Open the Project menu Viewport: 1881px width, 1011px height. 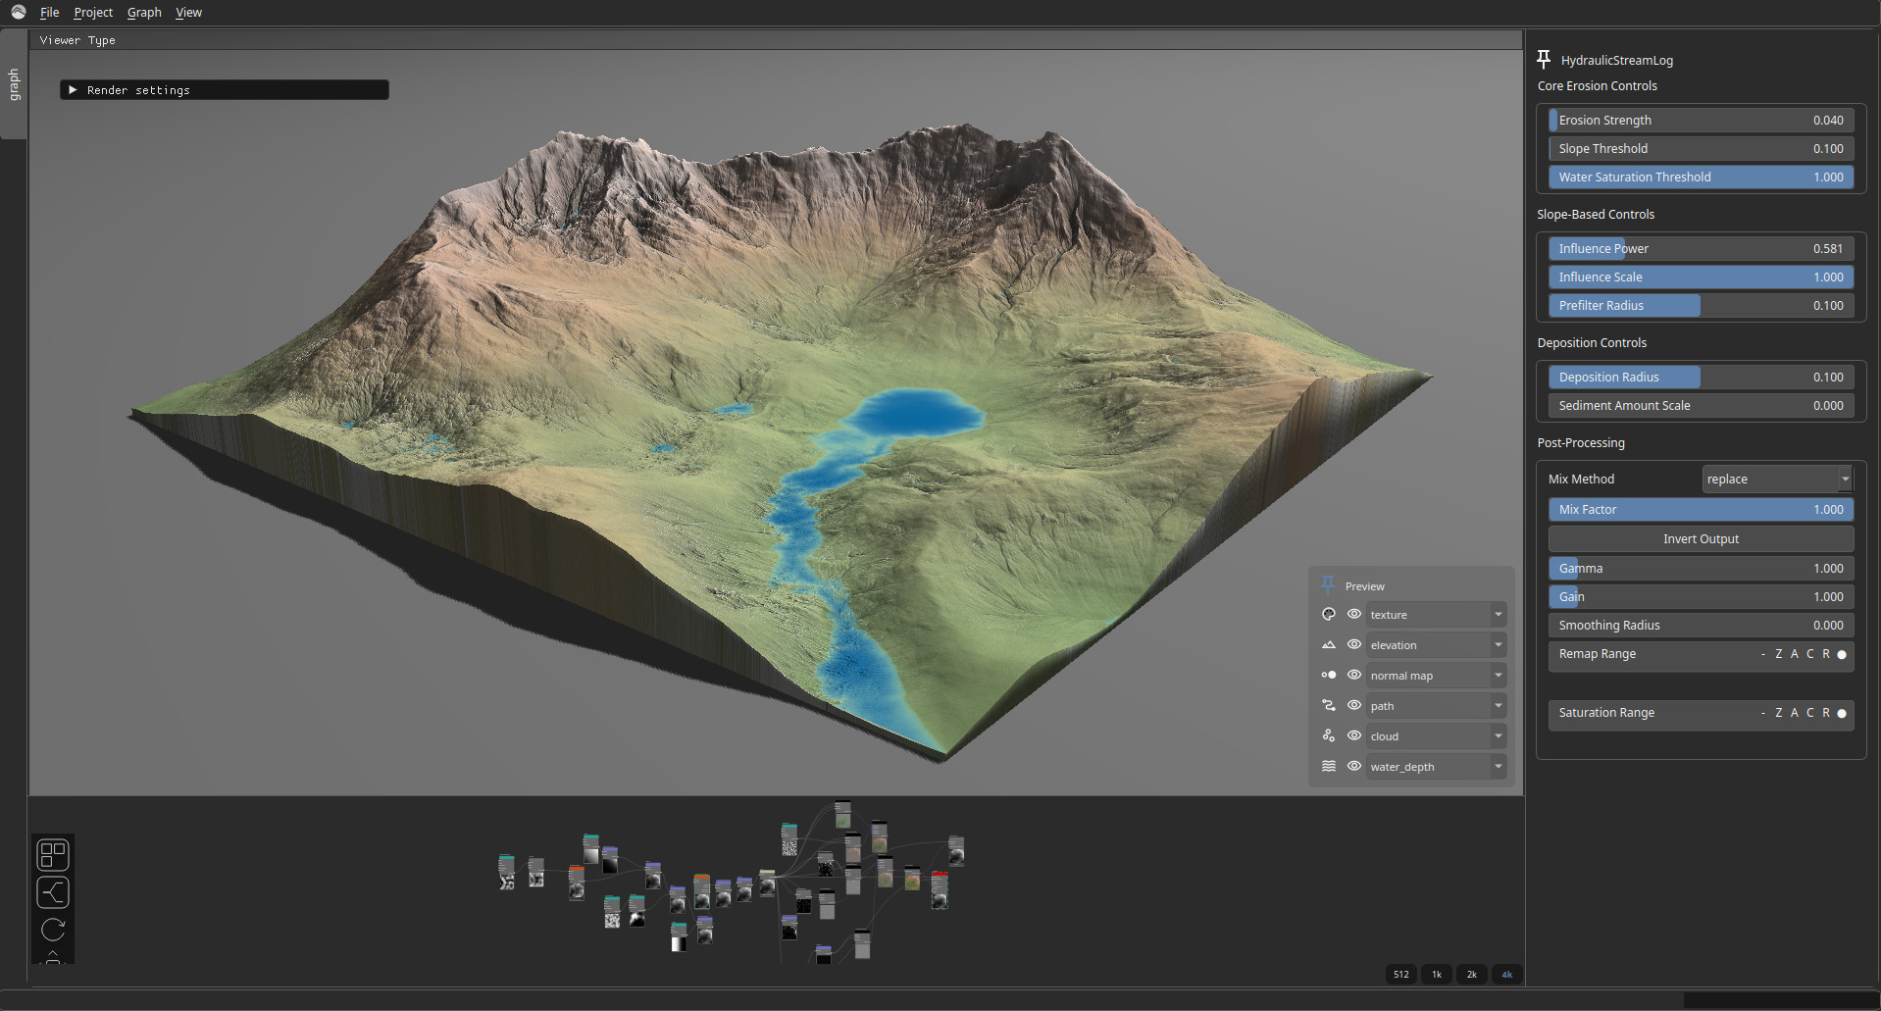click(x=93, y=13)
